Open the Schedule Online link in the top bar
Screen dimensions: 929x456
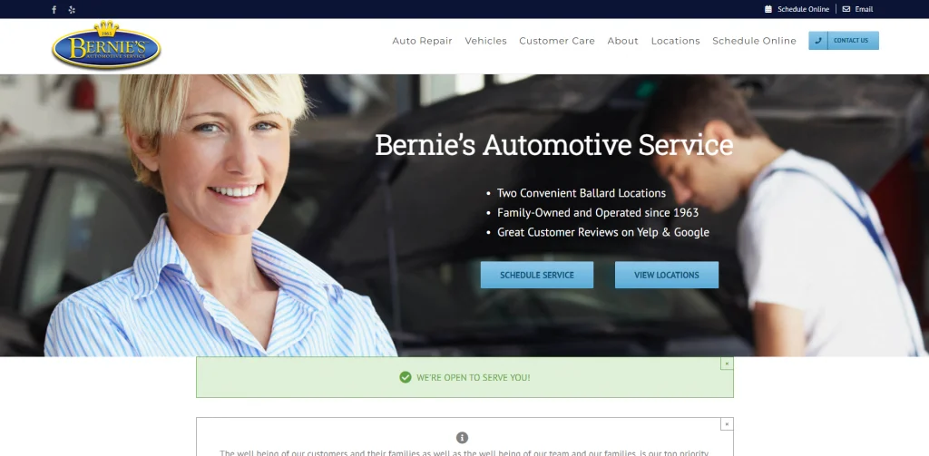coord(804,9)
